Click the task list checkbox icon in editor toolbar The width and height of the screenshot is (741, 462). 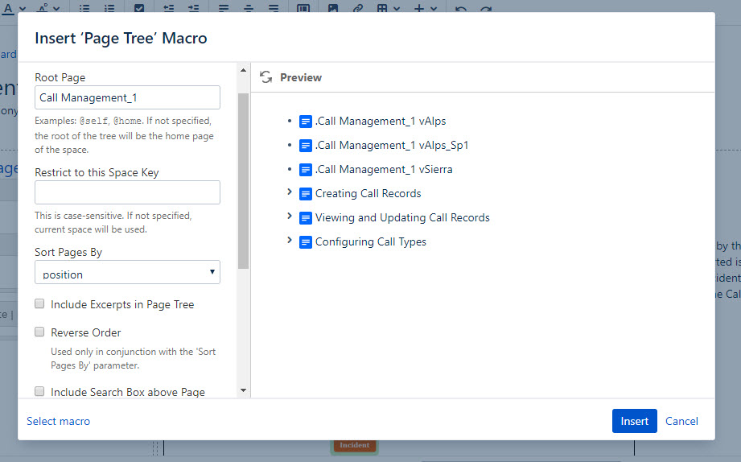pyautogui.click(x=139, y=9)
